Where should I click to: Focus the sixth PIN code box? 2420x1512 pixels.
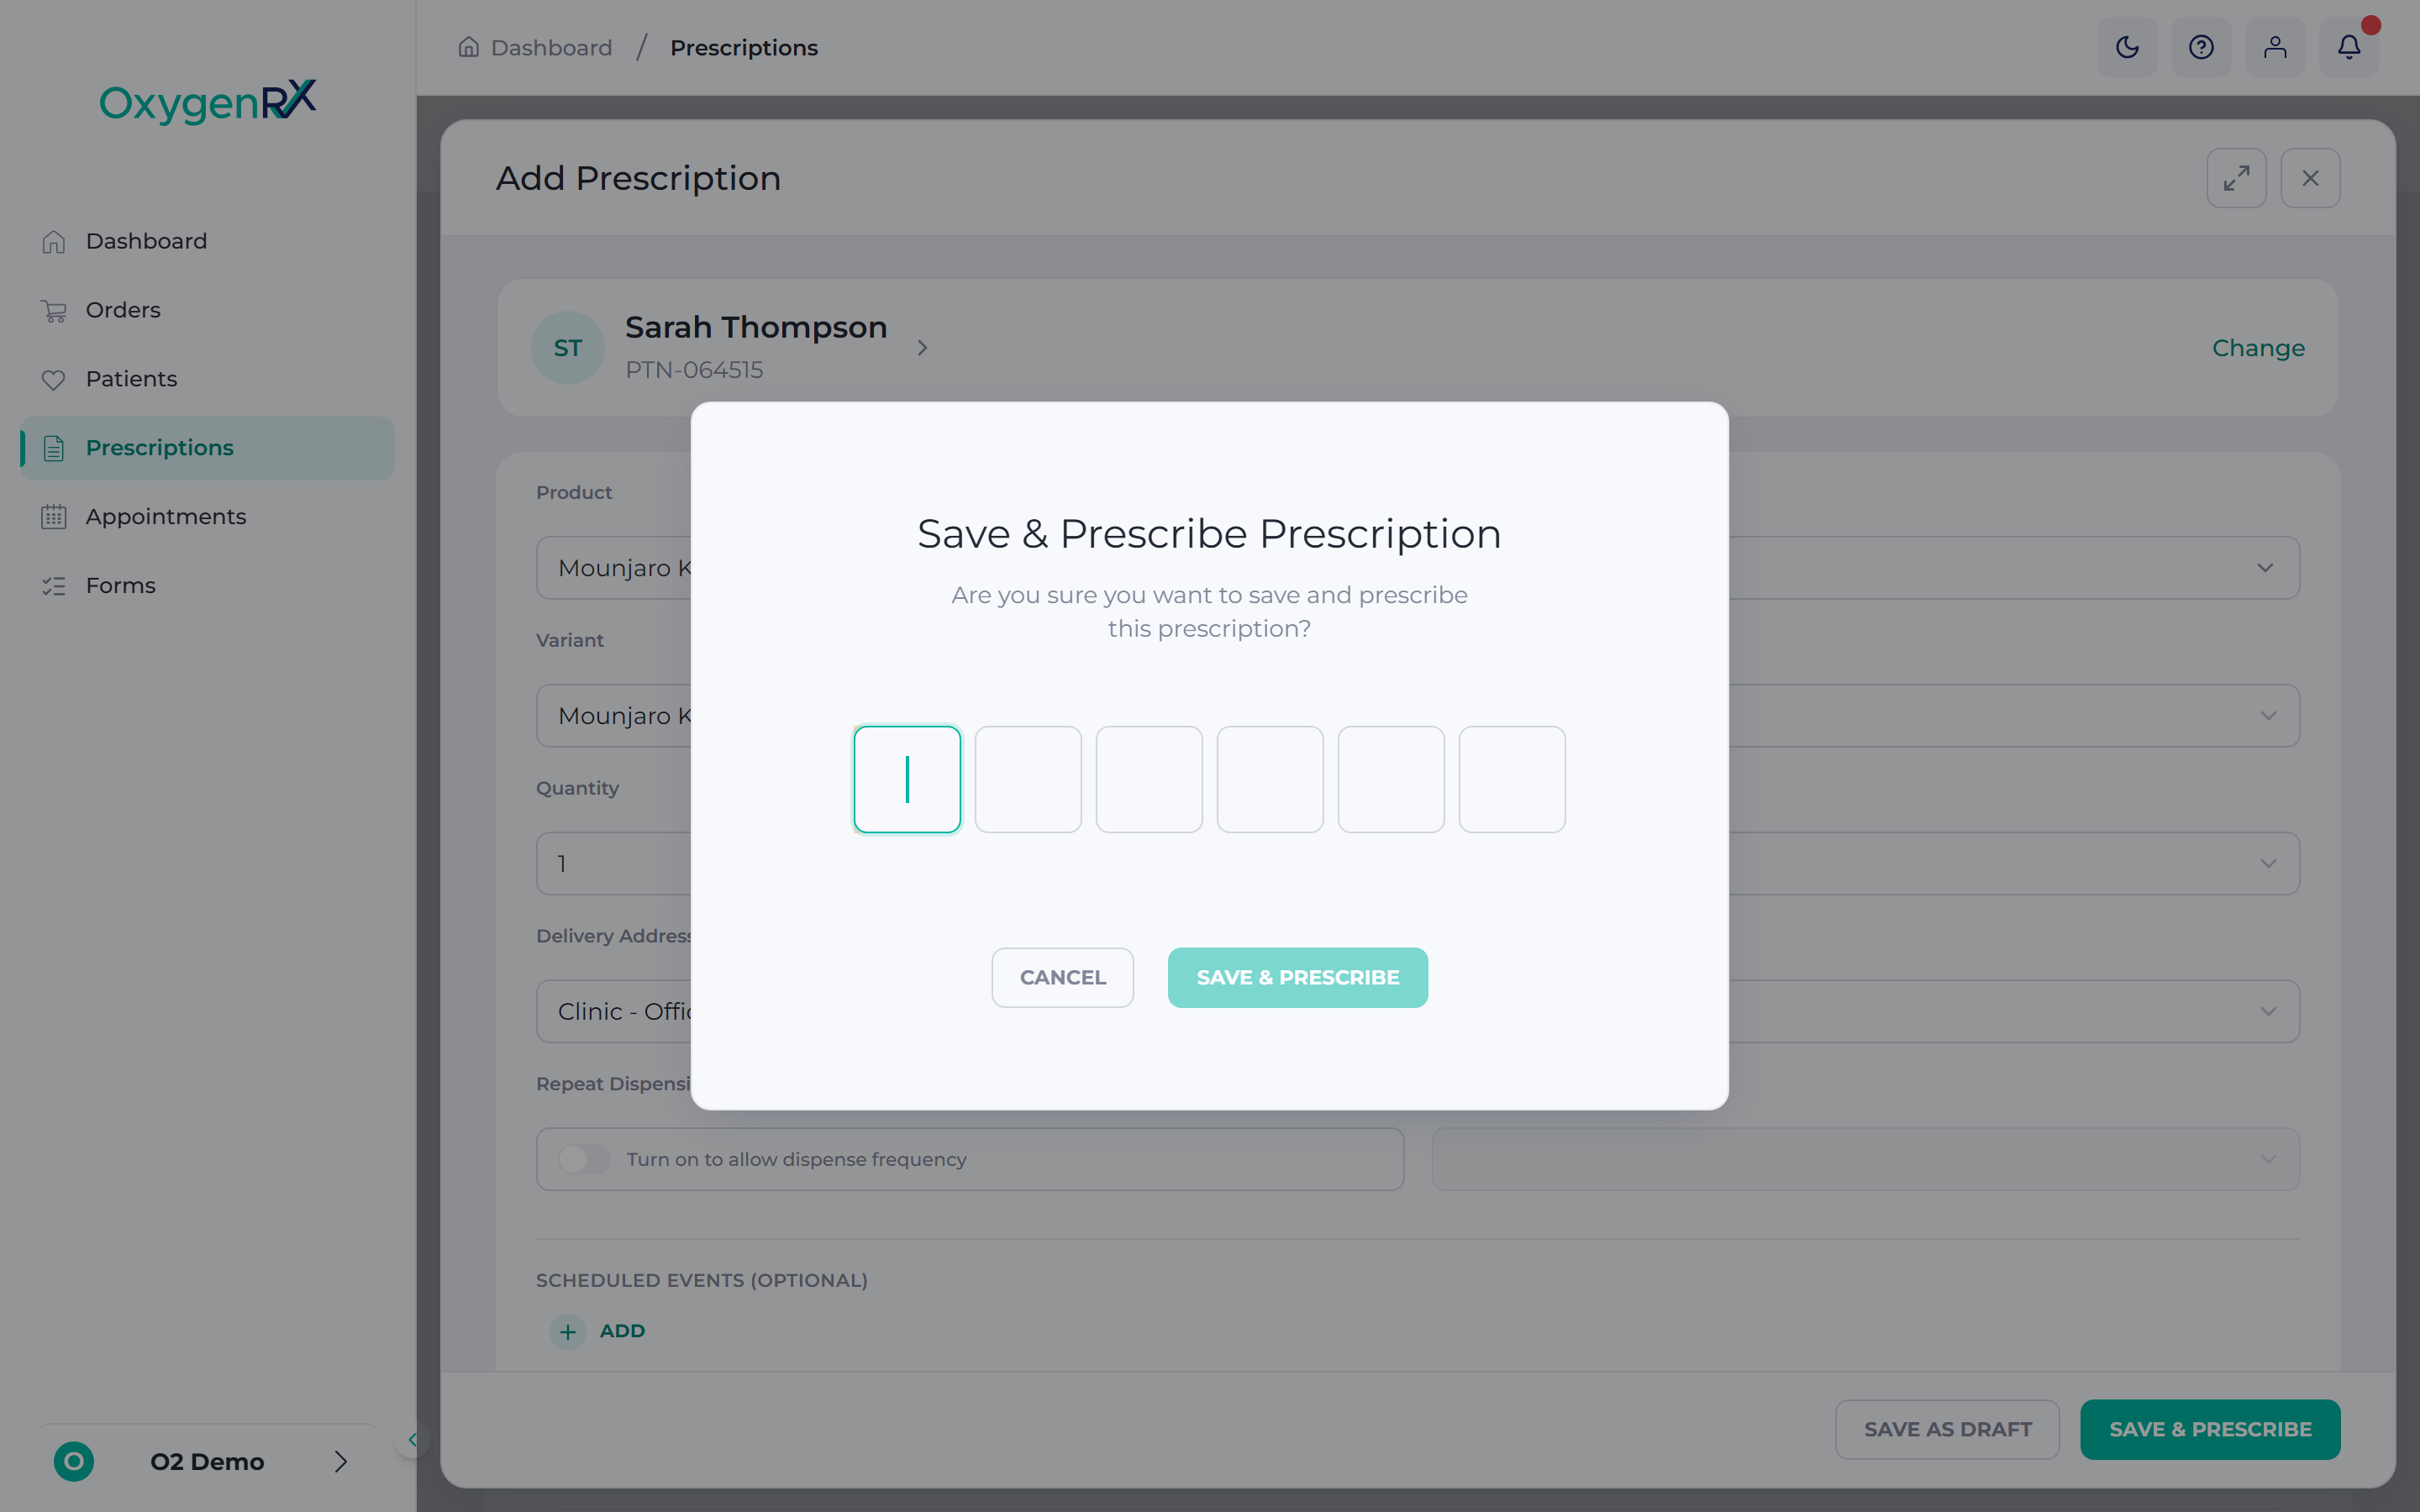(x=1512, y=779)
